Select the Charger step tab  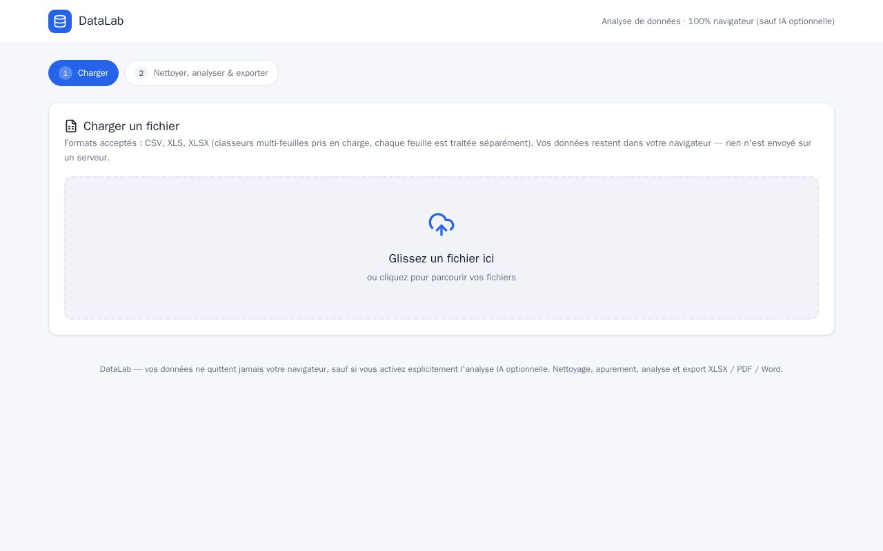pyautogui.click(x=83, y=73)
